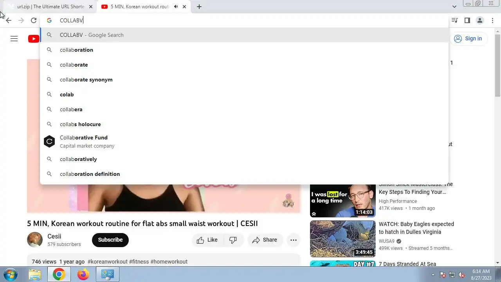Show hidden system tray icons
This screenshot has width=501, height=282.
(433, 275)
